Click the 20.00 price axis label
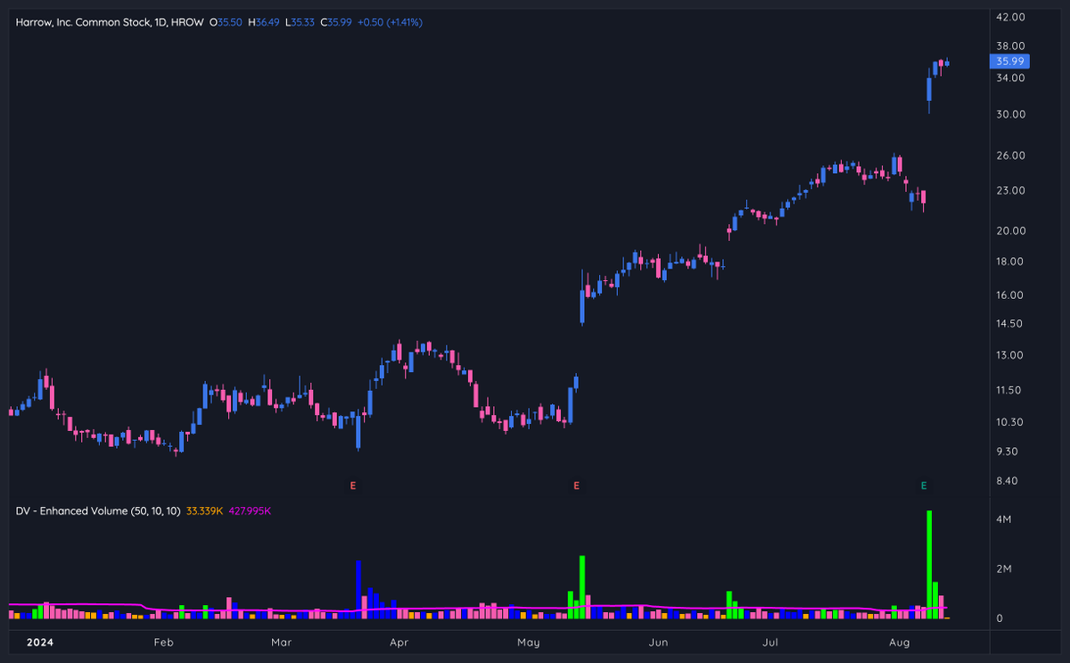This screenshot has height=663, width=1070. 1010,230
